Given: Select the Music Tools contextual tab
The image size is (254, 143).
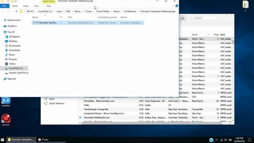Looking at the screenshot, I should coord(49,2).
